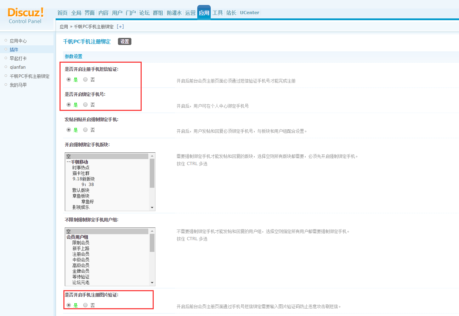The image size is (459, 316).
Task: Open qianfan in sidebar
Action: tap(18, 67)
